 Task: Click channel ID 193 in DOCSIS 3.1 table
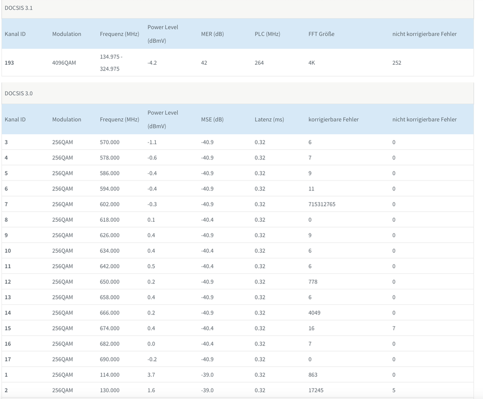[9, 63]
